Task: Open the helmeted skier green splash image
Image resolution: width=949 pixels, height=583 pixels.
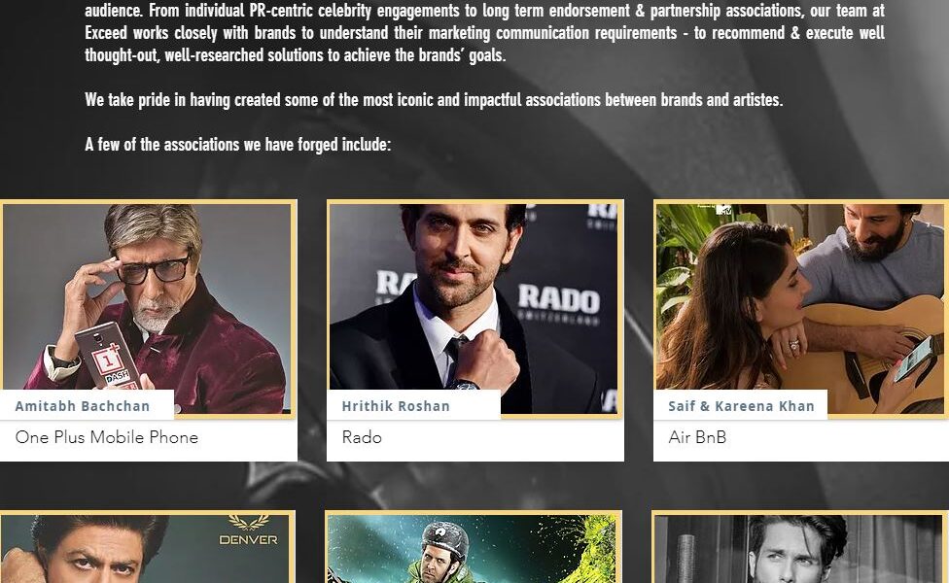Action: click(x=473, y=549)
